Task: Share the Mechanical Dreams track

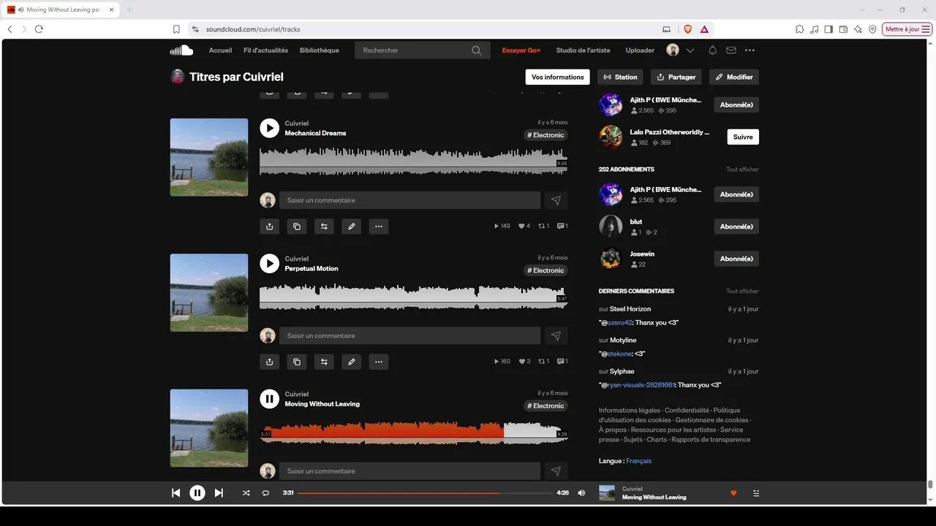Action: point(270,226)
